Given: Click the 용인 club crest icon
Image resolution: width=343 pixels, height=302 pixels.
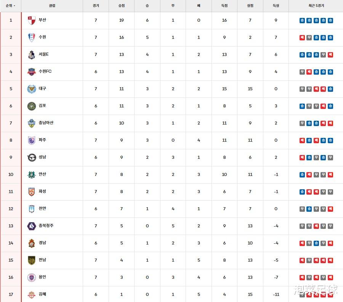Looking at the screenshot, I should 32,277.
